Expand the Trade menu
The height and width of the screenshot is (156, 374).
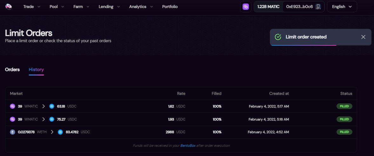click(32, 7)
